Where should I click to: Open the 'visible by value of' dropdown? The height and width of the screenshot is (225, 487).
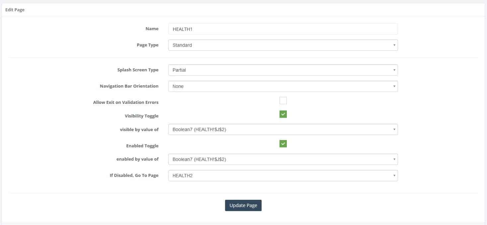tap(283, 129)
